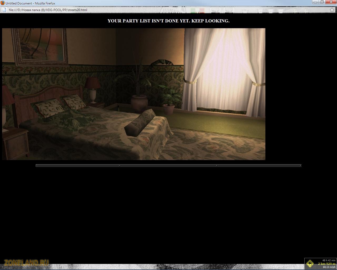The width and height of the screenshot is (337, 270).
Task: Minimize the Firefox window
Action: 315,2
